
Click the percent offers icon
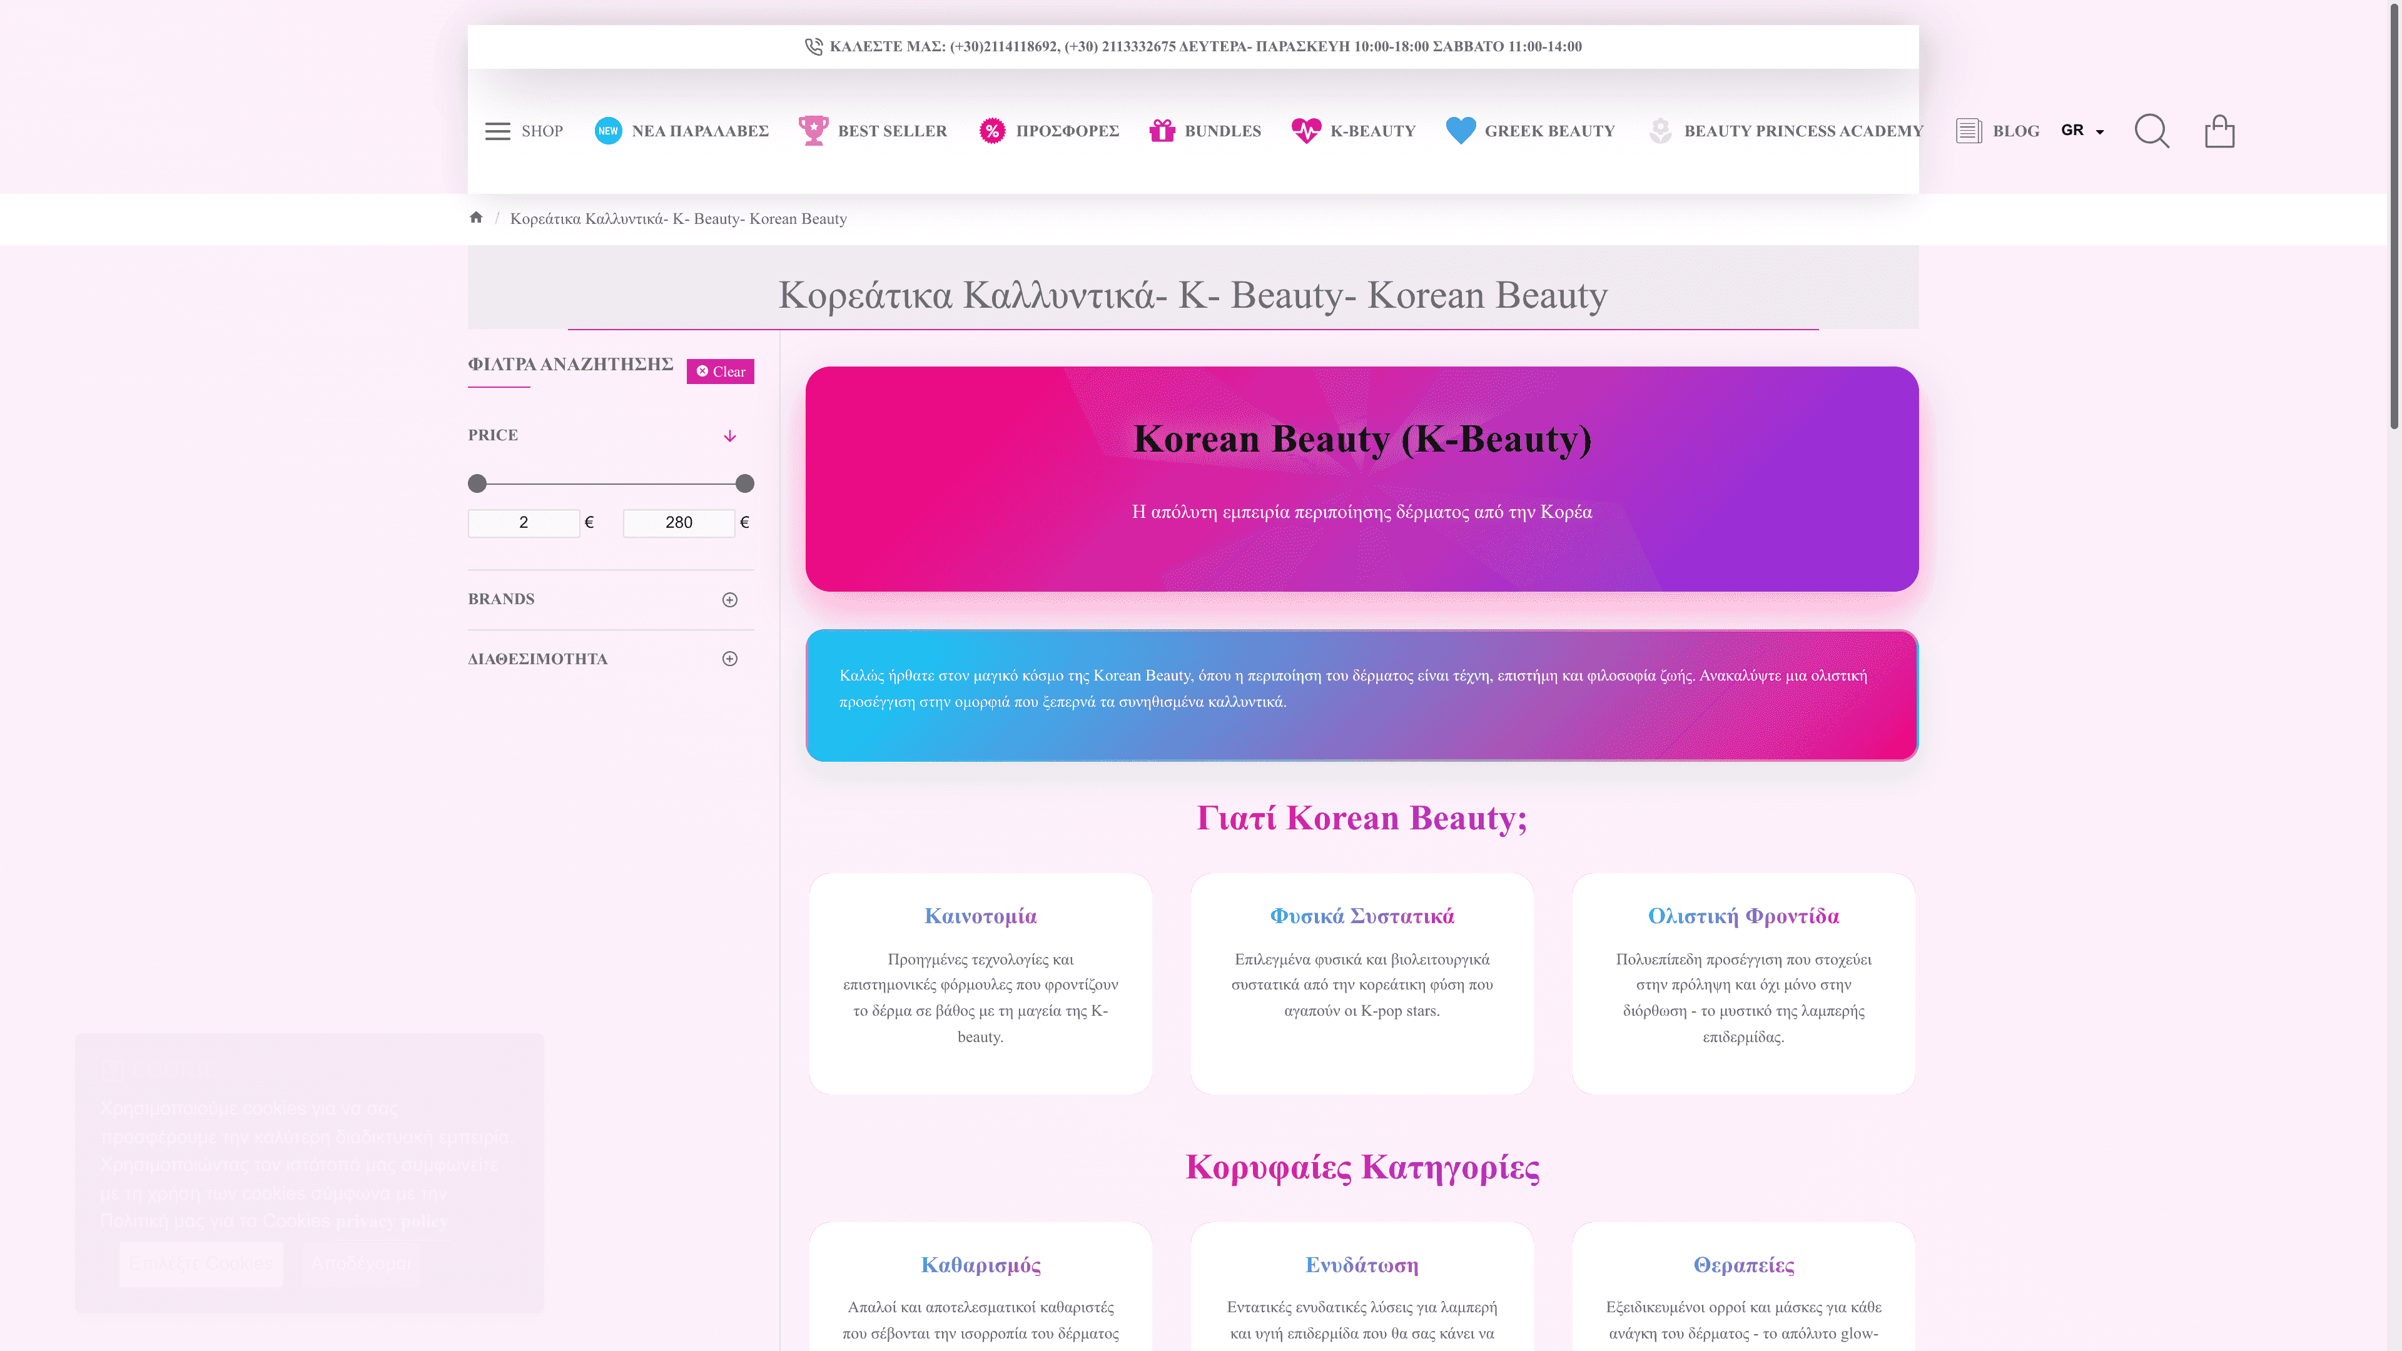(x=992, y=131)
